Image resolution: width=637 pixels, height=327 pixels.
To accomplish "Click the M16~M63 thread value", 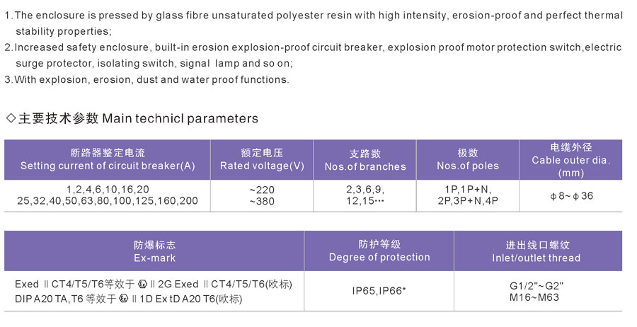I will (x=534, y=297).
